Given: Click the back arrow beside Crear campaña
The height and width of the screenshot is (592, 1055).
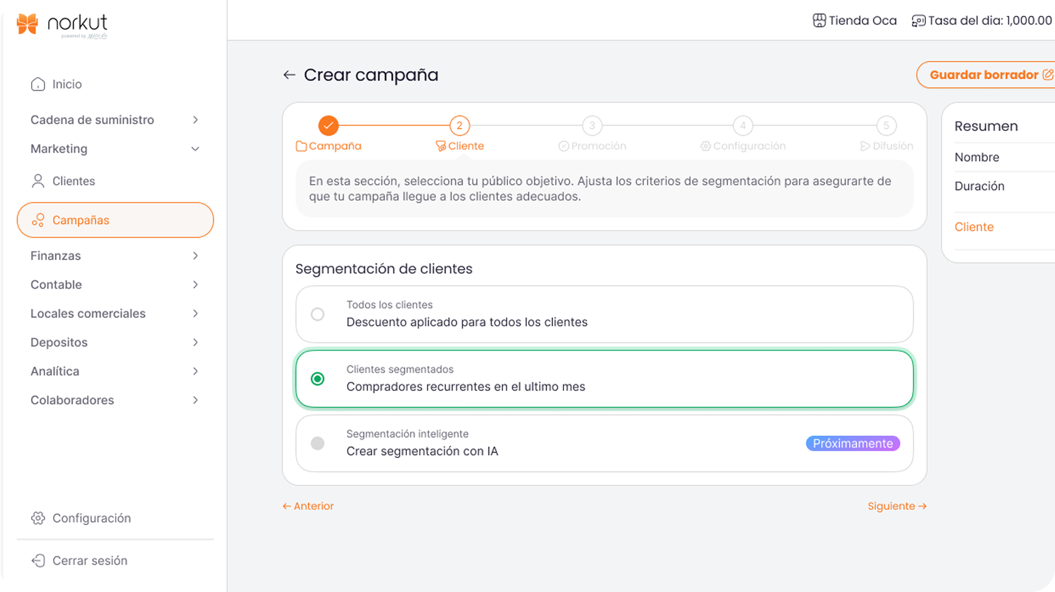Looking at the screenshot, I should pos(289,75).
